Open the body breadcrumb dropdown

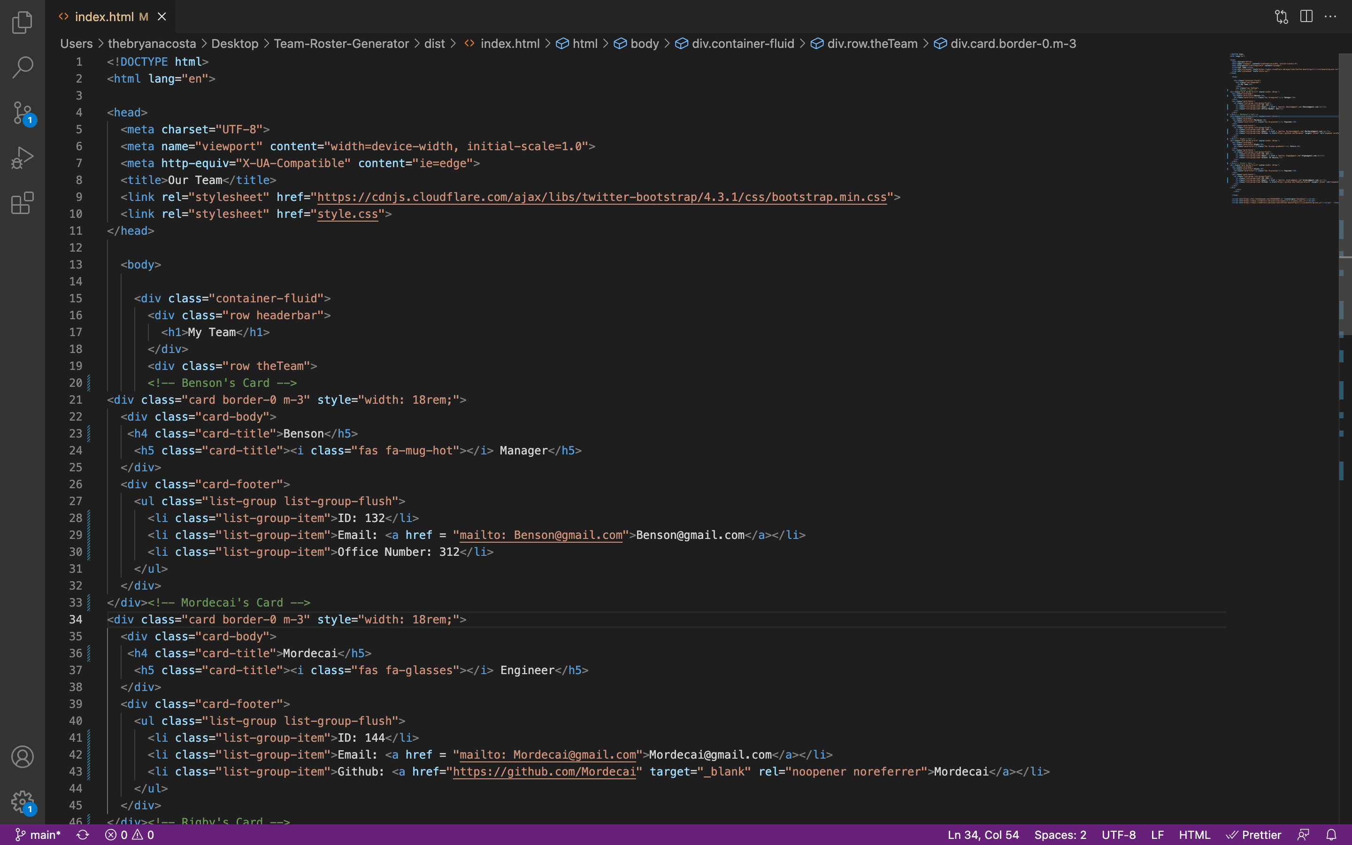tap(644, 43)
